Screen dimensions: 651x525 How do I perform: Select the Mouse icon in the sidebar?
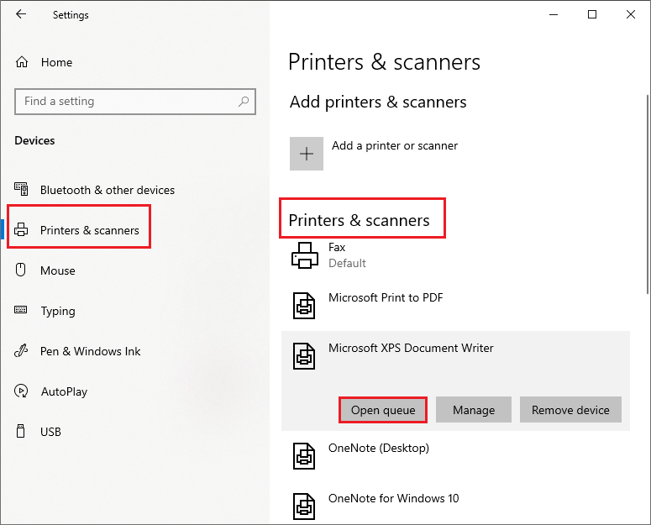point(21,270)
